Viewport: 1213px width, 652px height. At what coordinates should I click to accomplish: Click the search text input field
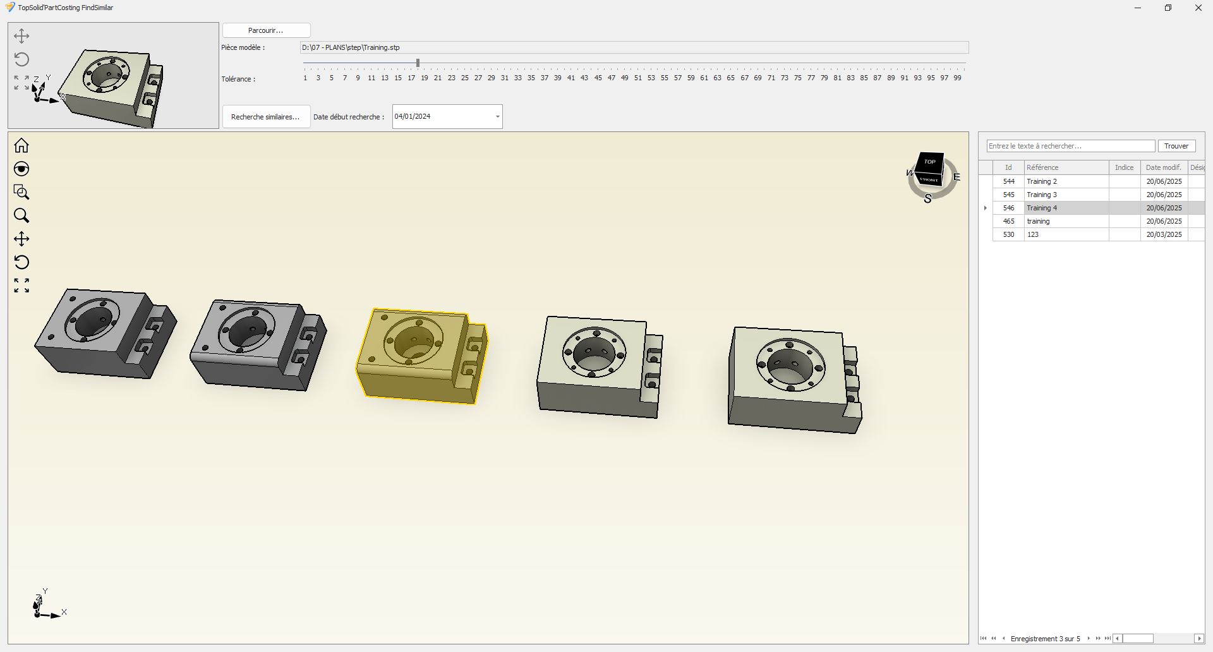tap(1070, 146)
